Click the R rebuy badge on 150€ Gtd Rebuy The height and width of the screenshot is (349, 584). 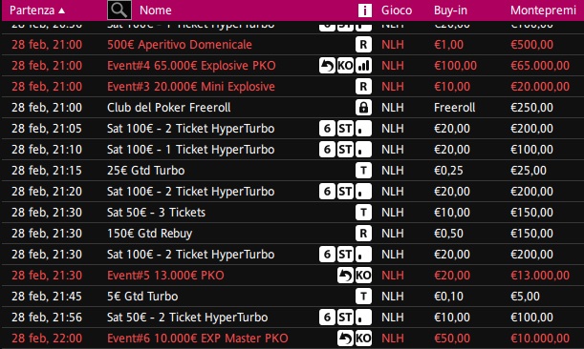coord(363,234)
